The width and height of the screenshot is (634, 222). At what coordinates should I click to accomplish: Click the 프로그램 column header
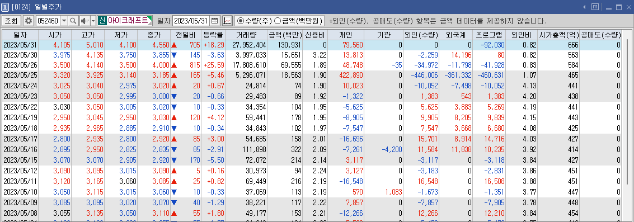tap(490, 35)
